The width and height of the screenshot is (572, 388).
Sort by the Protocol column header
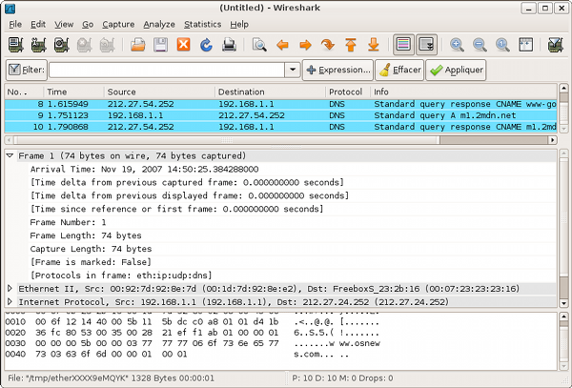(348, 92)
